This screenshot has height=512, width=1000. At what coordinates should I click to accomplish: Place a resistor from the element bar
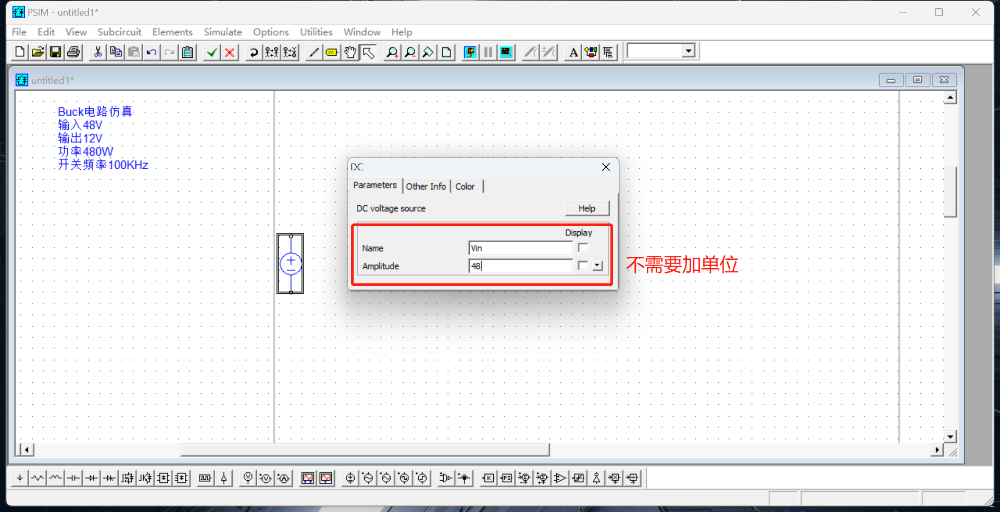(x=37, y=478)
